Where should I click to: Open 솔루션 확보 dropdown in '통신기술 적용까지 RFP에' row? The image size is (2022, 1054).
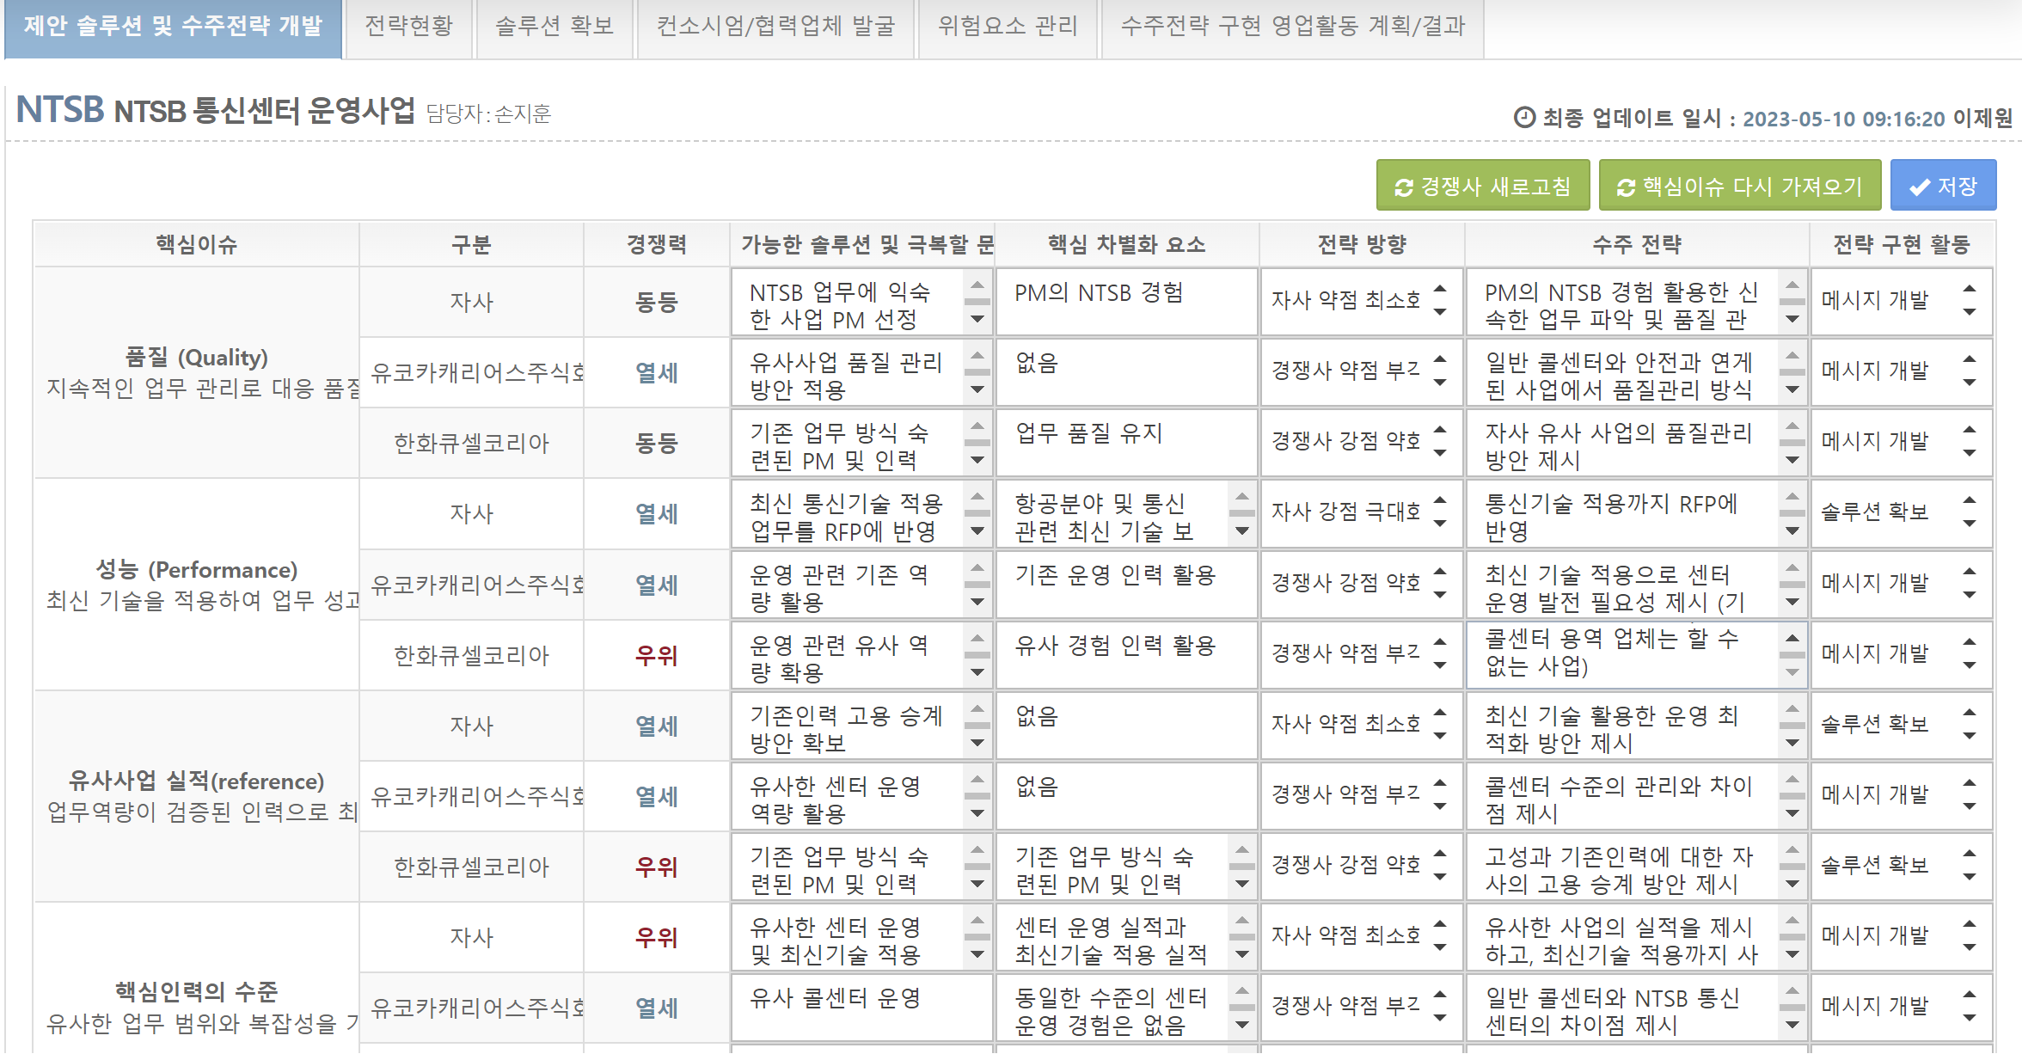(x=1902, y=512)
